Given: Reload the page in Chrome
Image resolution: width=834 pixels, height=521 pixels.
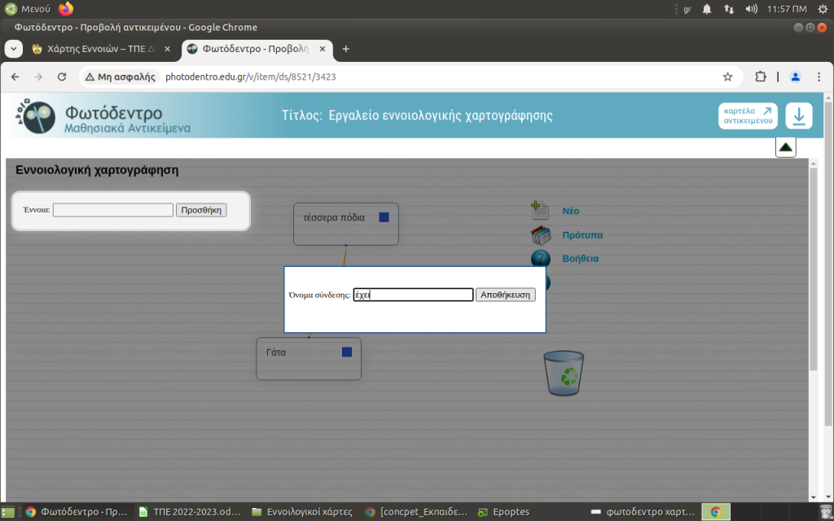Looking at the screenshot, I should pos(61,77).
